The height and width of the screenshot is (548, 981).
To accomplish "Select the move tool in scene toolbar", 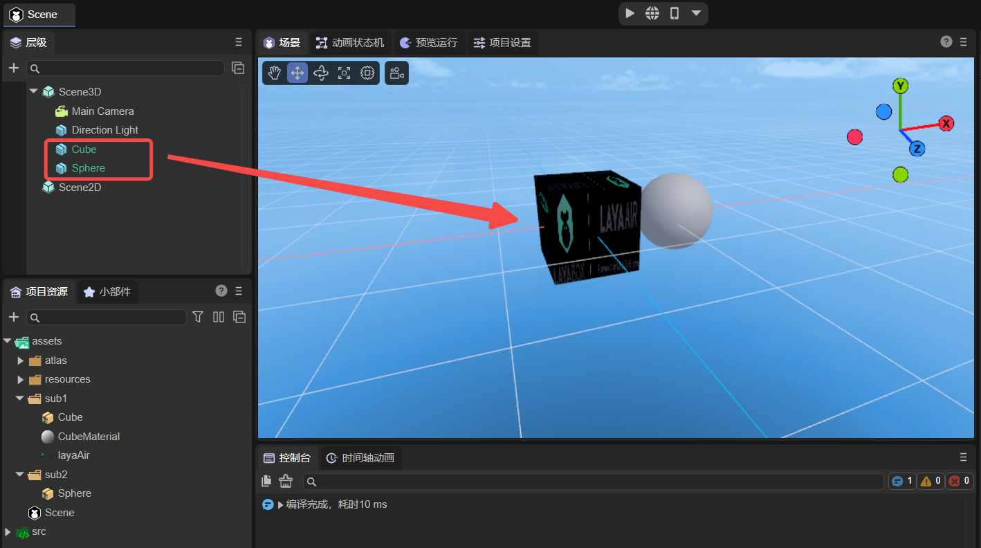I will 297,73.
